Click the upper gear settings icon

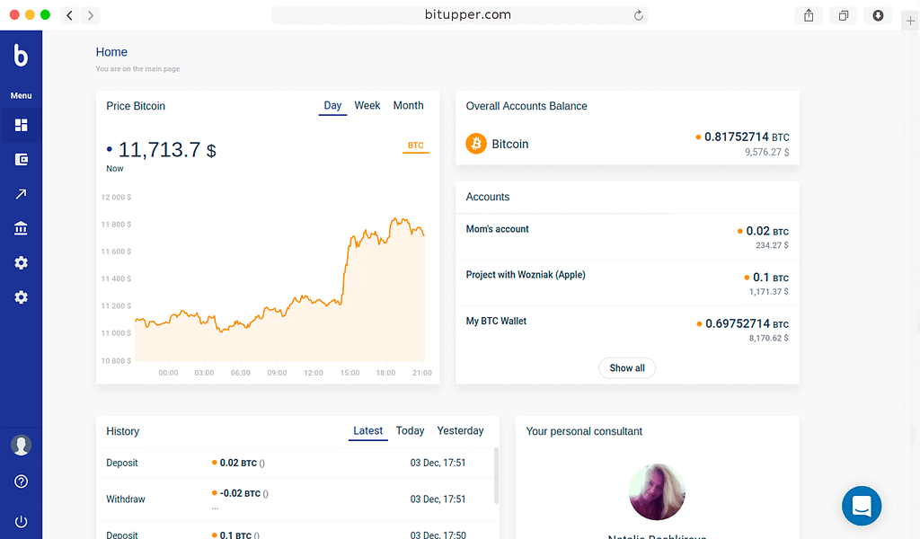click(x=22, y=262)
